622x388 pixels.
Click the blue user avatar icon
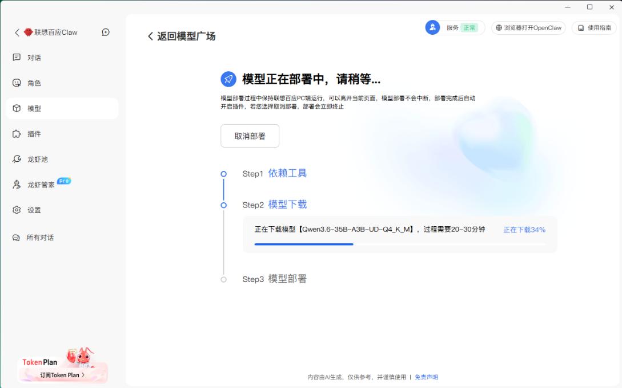click(432, 28)
